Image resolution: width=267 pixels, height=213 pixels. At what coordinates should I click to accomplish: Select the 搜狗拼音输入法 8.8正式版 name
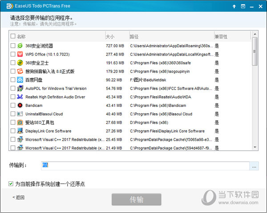coord(50,71)
